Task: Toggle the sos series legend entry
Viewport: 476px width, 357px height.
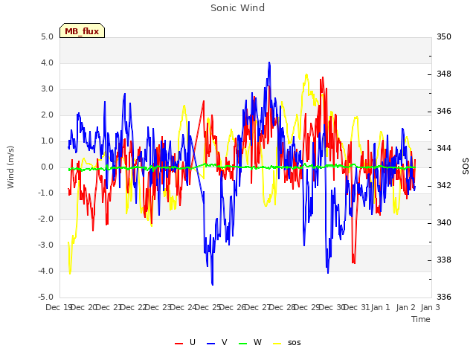Action: (x=287, y=343)
